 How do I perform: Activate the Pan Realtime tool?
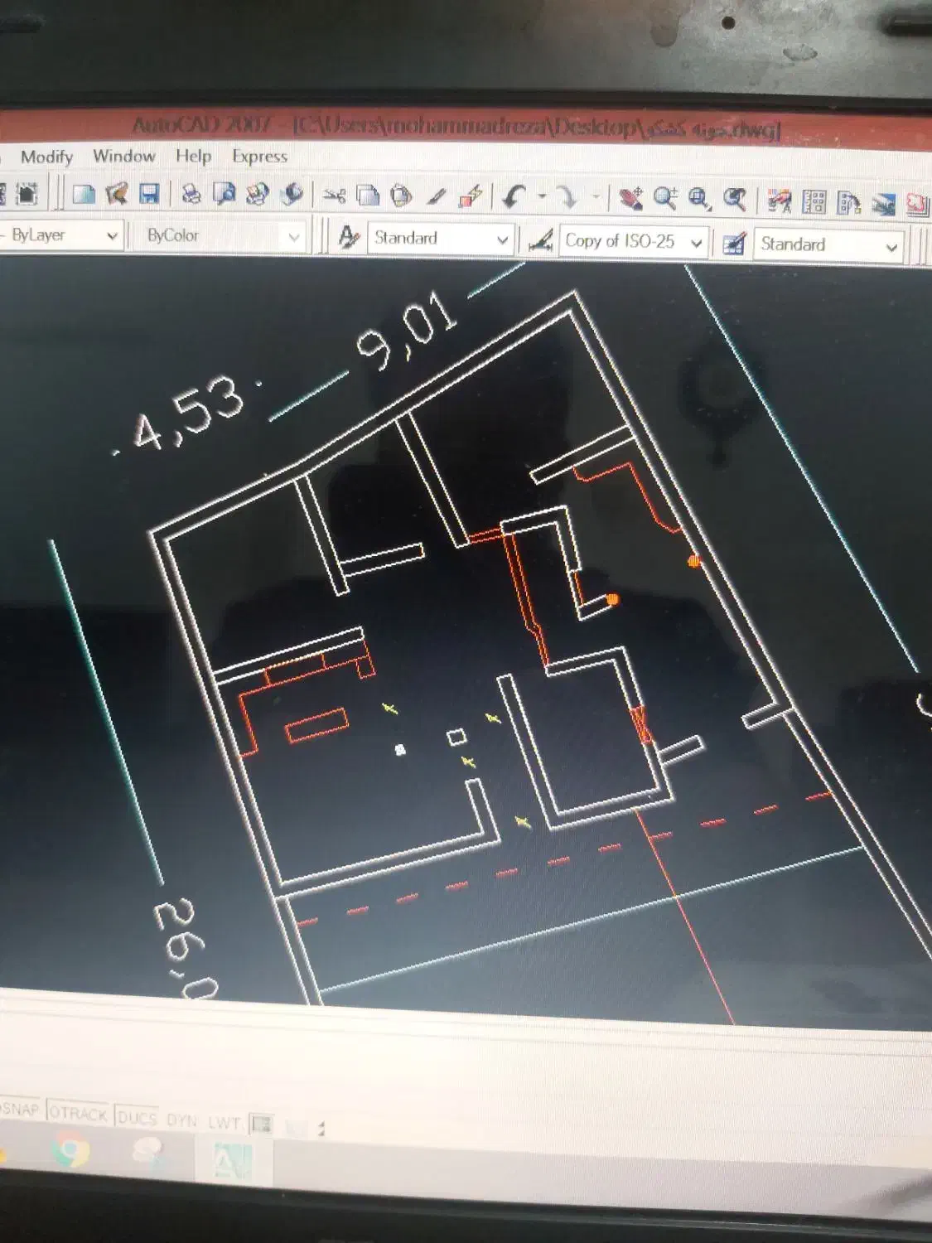click(631, 198)
